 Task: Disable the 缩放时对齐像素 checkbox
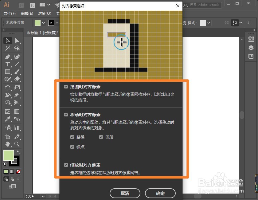[x=66, y=164]
